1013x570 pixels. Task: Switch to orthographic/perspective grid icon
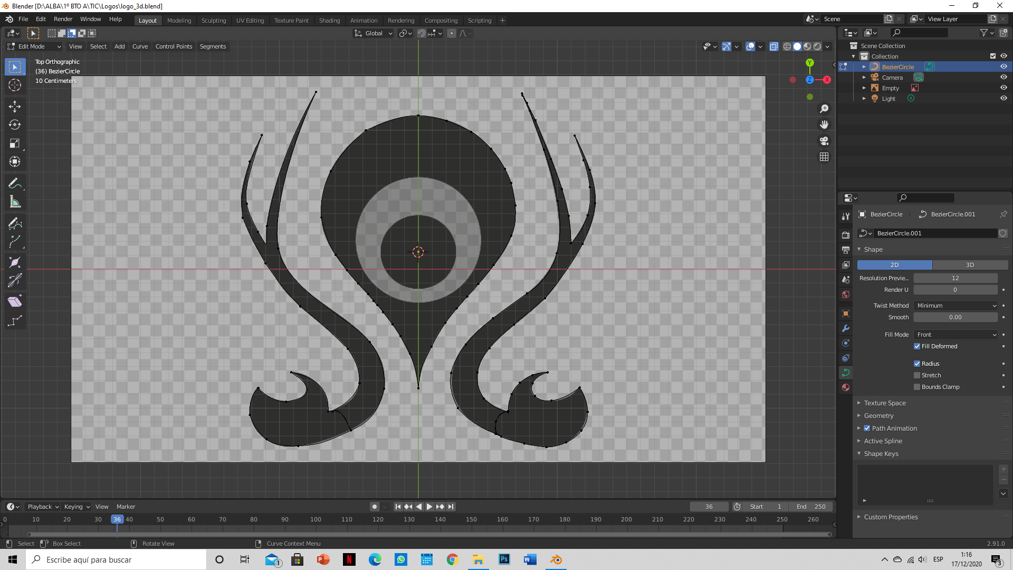pos(824,157)
